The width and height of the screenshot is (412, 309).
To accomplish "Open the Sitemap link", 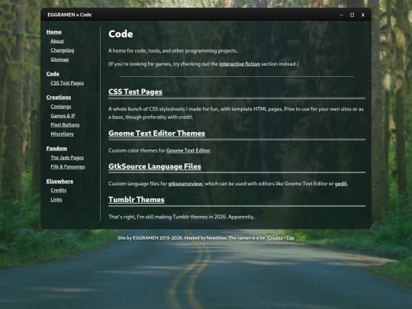I will pos(60,60).
